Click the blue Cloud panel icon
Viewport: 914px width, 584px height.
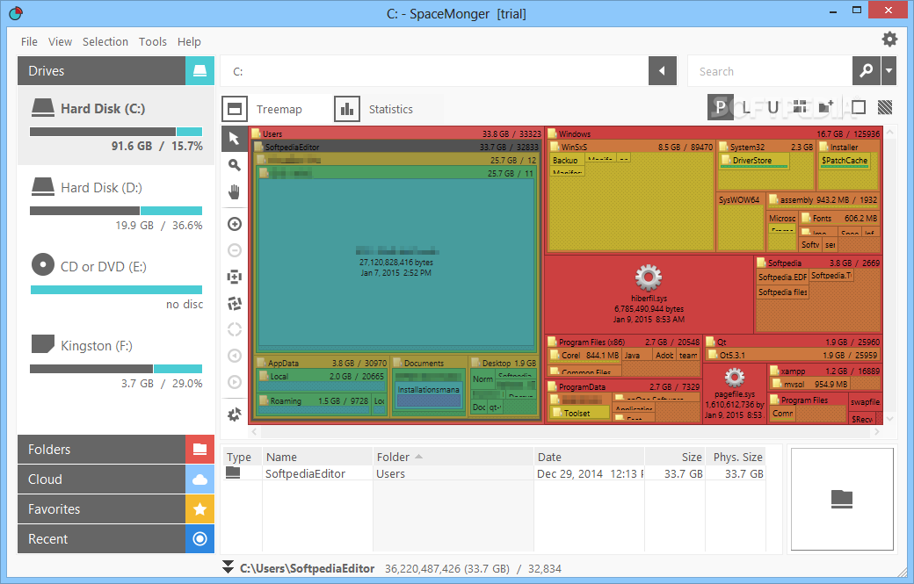coord(200,479)
